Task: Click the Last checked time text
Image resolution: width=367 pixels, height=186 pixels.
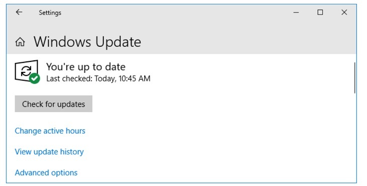Action: pos(99,78)
